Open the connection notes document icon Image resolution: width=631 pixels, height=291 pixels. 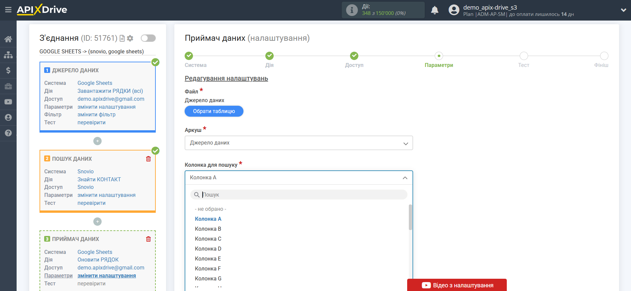point(122,38)
